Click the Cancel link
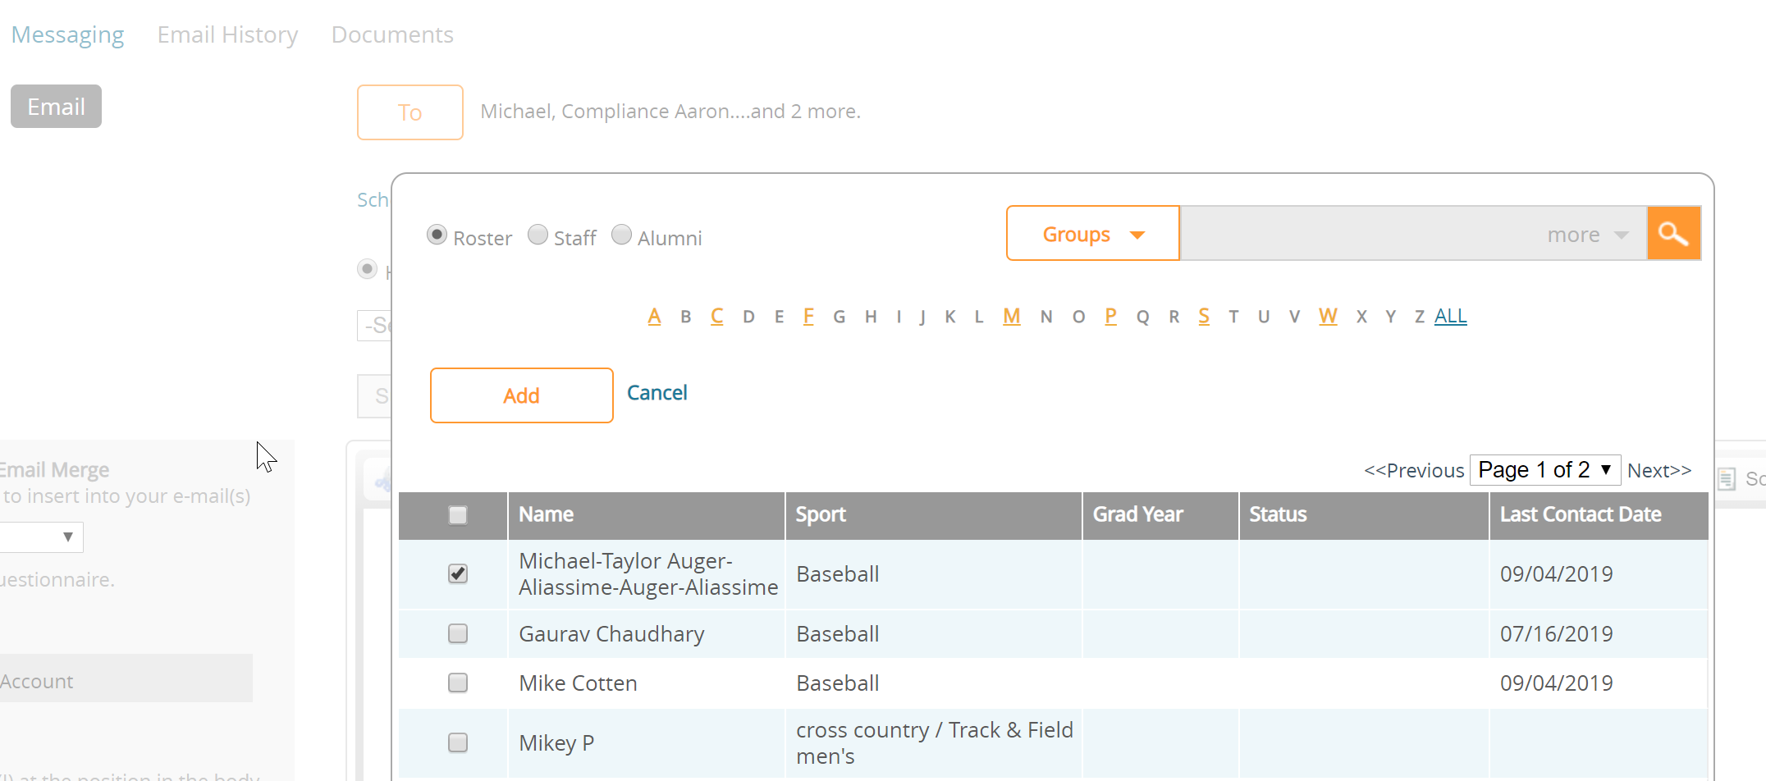The height and width of the screenshot is (781, 1766). coord(657,393)
